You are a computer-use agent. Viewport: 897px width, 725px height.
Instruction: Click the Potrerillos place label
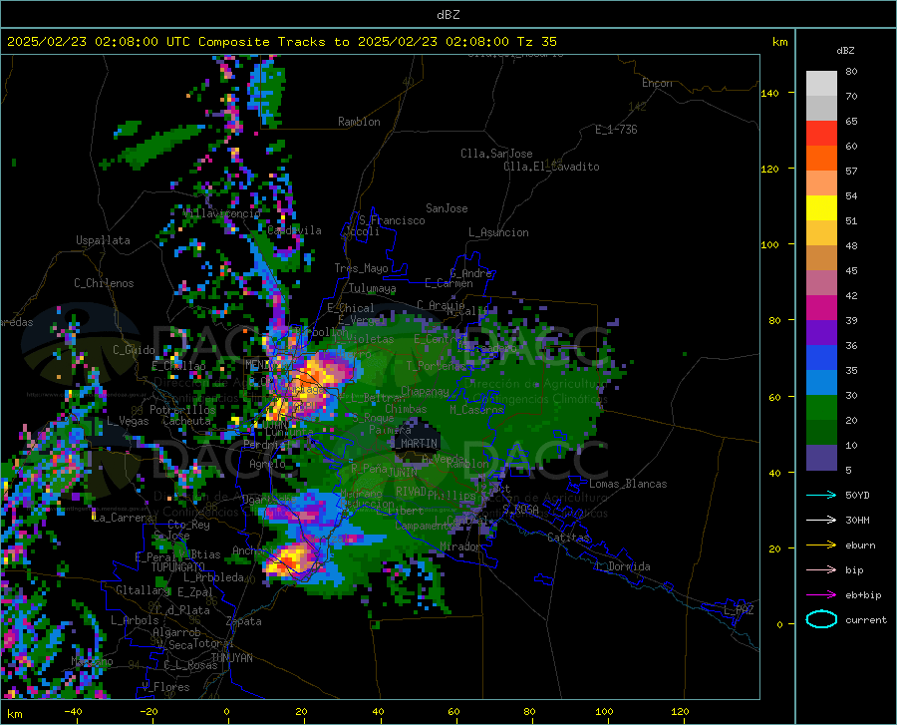[x=182, y=410]
